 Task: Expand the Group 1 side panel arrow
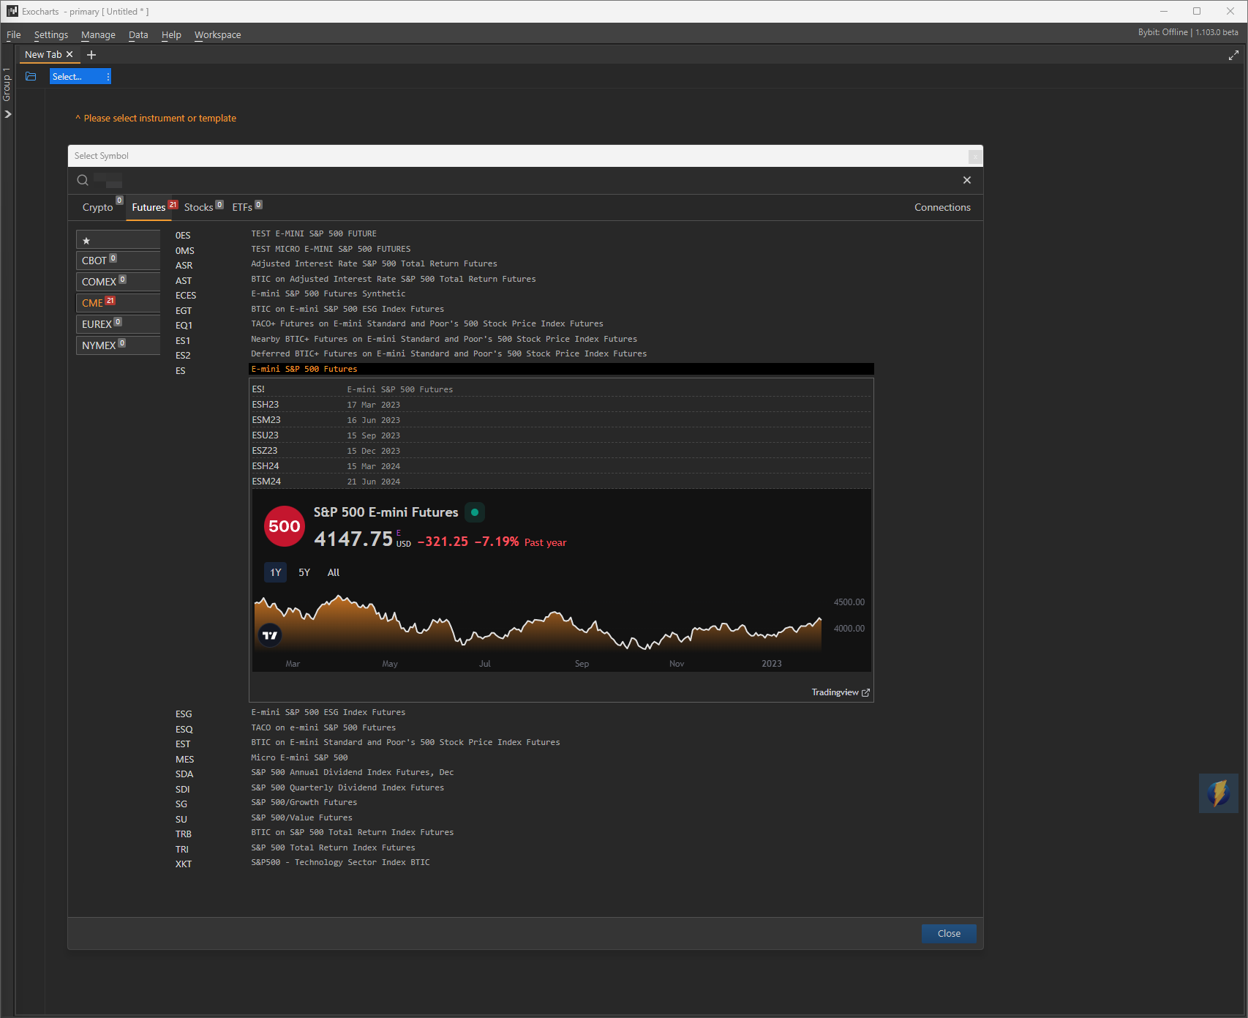[8, 114]
